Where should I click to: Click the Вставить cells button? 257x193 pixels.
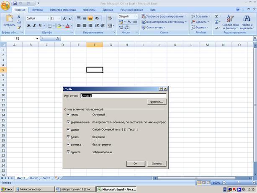pos(200,16)
